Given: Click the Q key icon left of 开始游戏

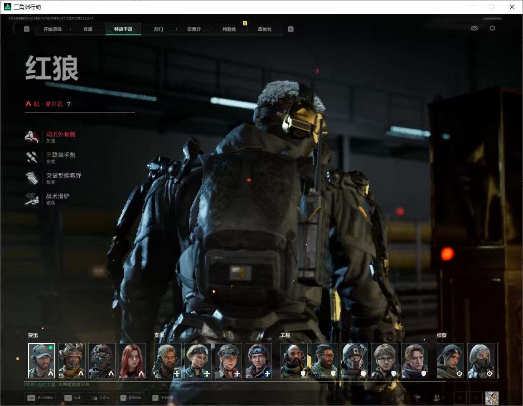Looking at the screenshot, I should (27, 29).
